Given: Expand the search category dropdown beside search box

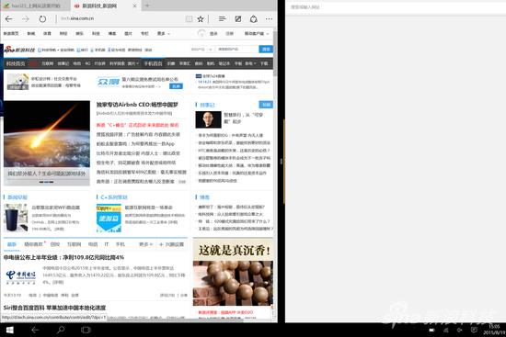Looking at the screenshot, I should click(201, 50).
